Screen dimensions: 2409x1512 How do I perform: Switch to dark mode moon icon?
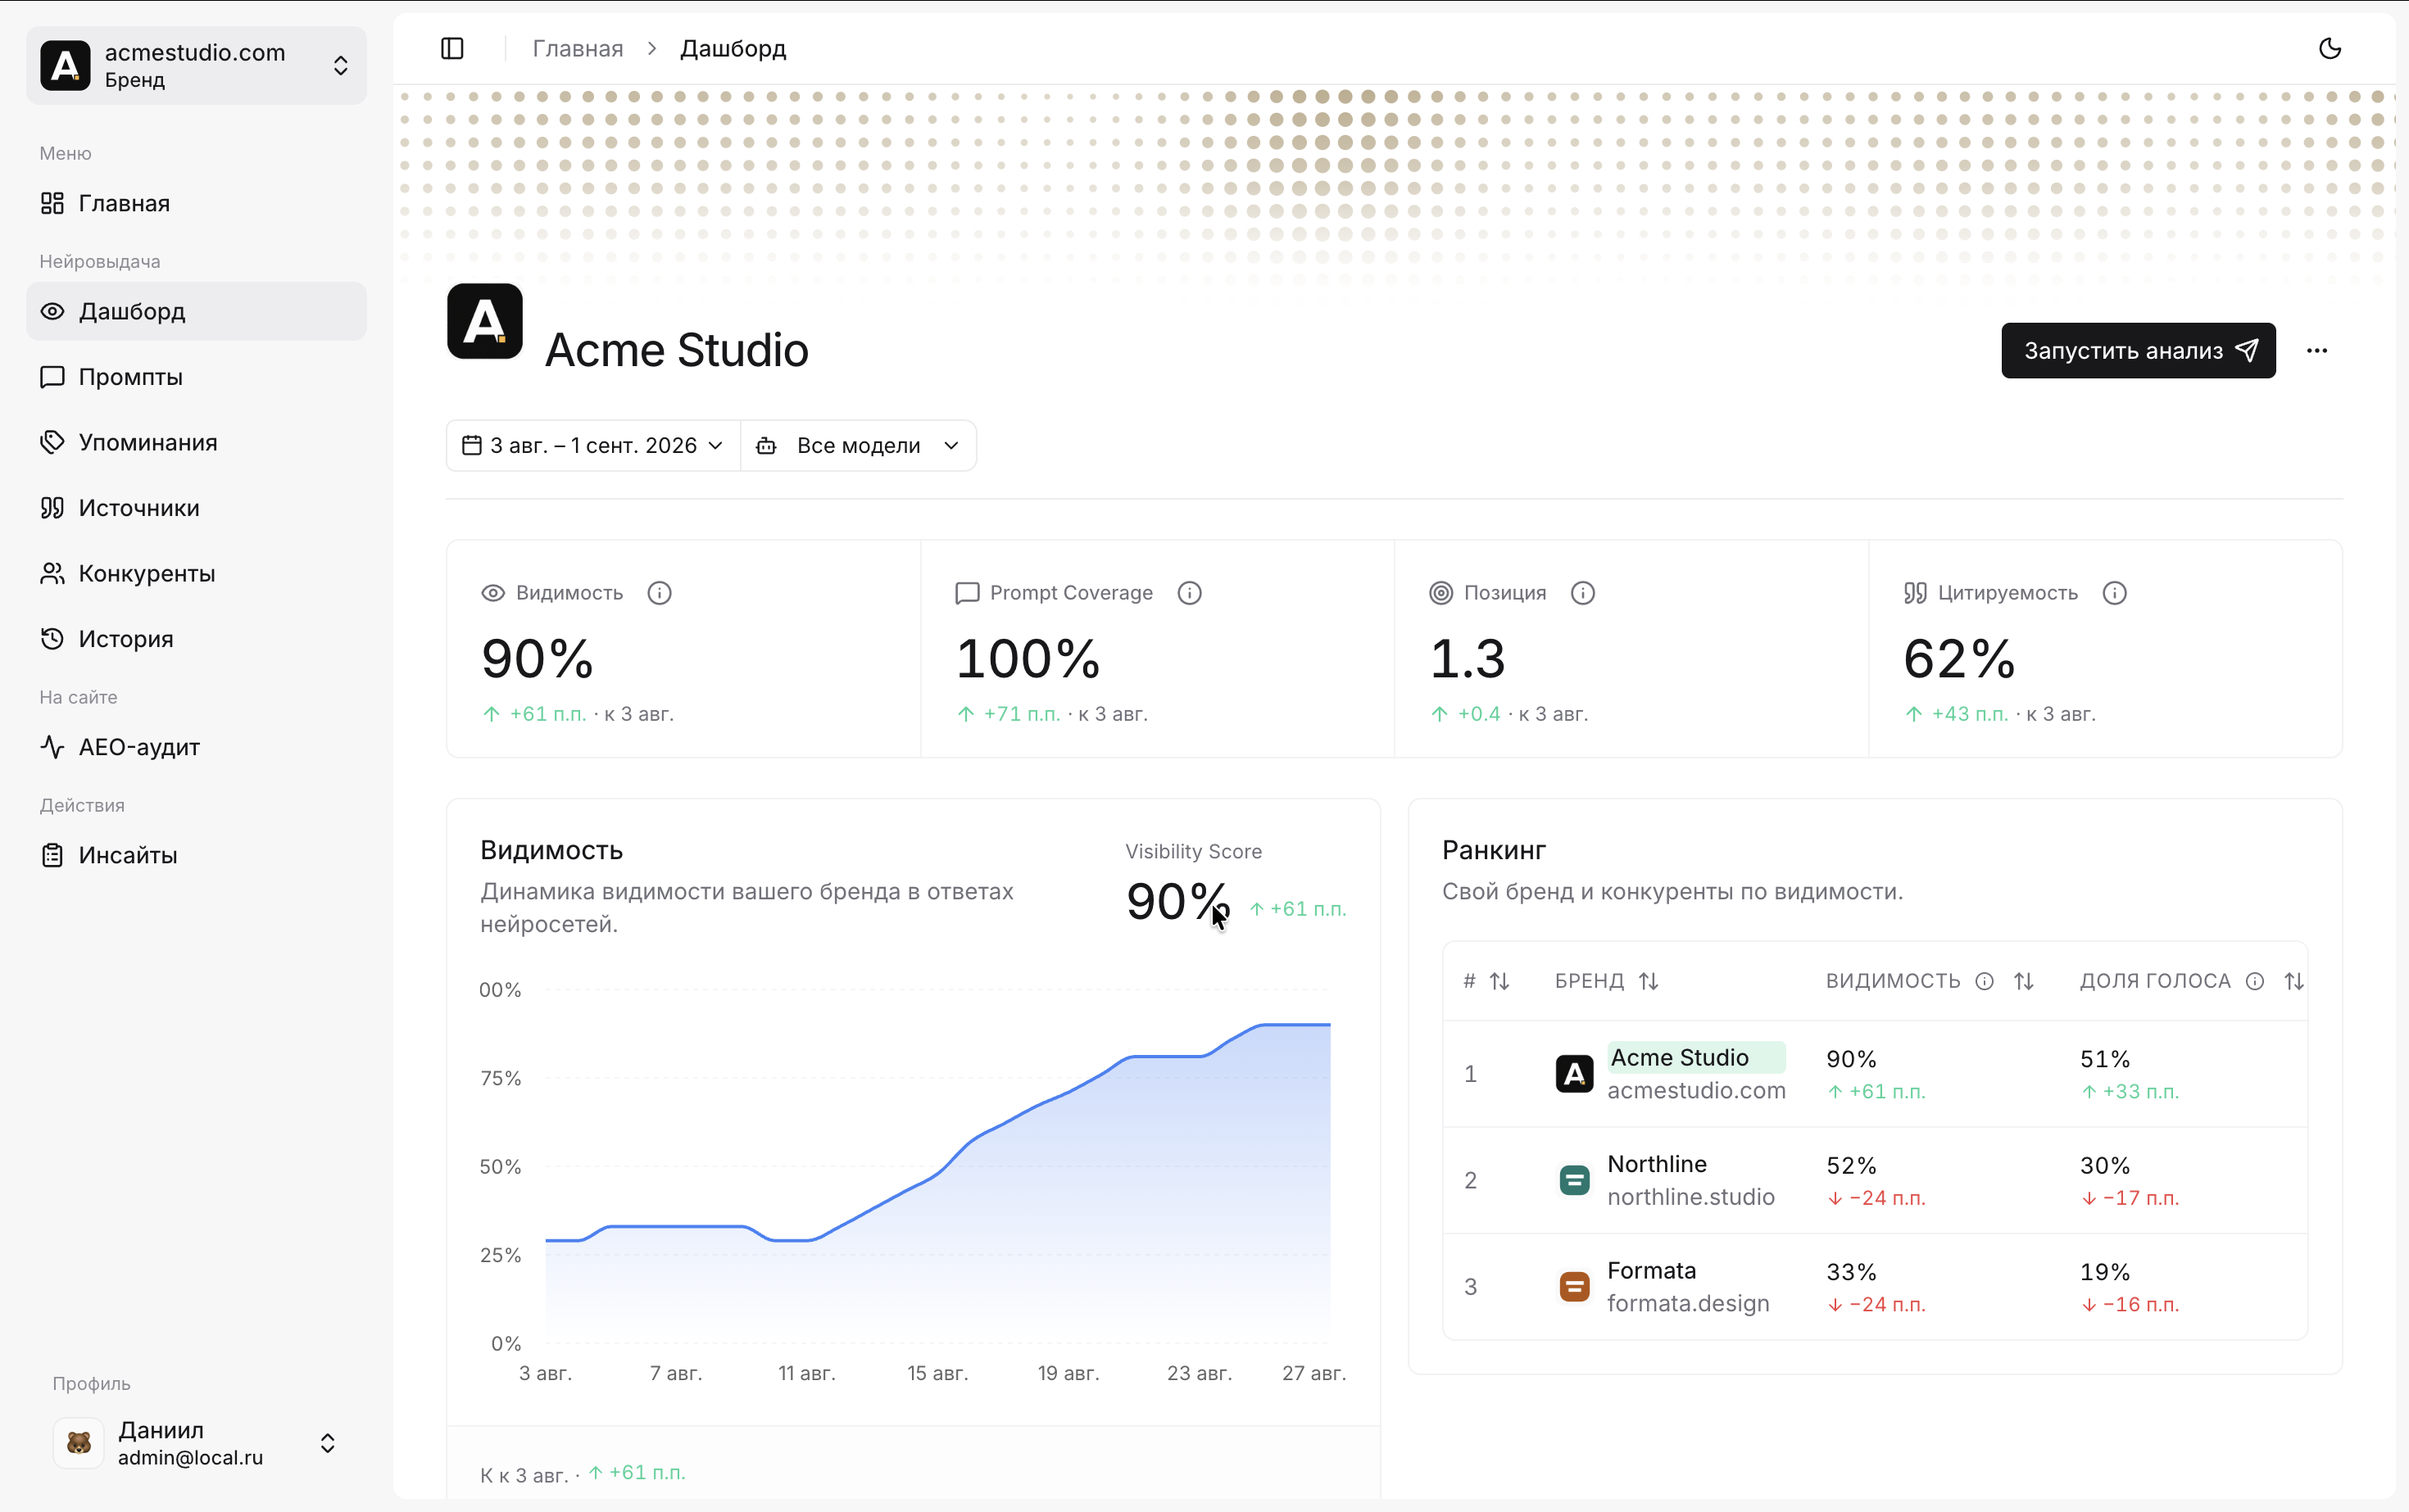pos(2330,48)
